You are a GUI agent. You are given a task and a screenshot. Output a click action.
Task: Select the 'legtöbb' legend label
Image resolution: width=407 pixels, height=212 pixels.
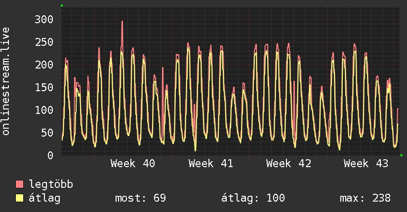51,184
